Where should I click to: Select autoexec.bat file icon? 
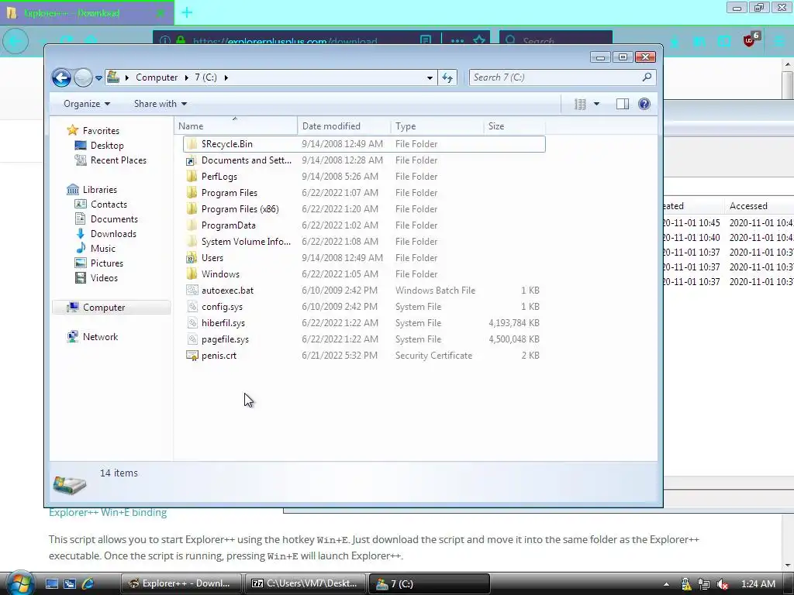(192, 290)
